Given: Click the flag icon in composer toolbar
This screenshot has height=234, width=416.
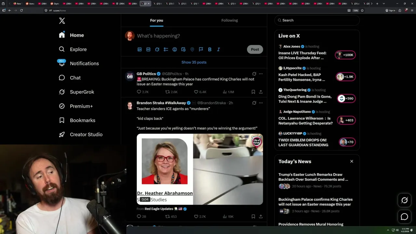Looking at the screenshot, I should (201, 49).
